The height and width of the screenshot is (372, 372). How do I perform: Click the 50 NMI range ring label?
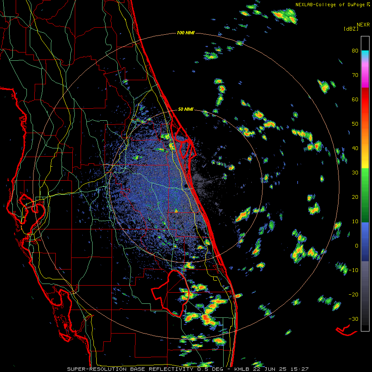pyautogui.click(x=186, y=110)
